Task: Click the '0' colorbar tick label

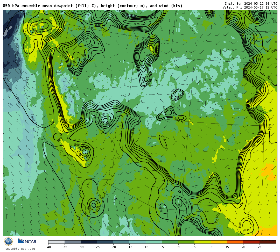Action: (178, 247)
